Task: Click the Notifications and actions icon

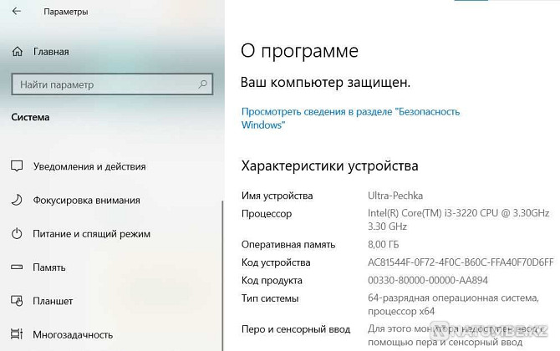Action: coord(17,166)
